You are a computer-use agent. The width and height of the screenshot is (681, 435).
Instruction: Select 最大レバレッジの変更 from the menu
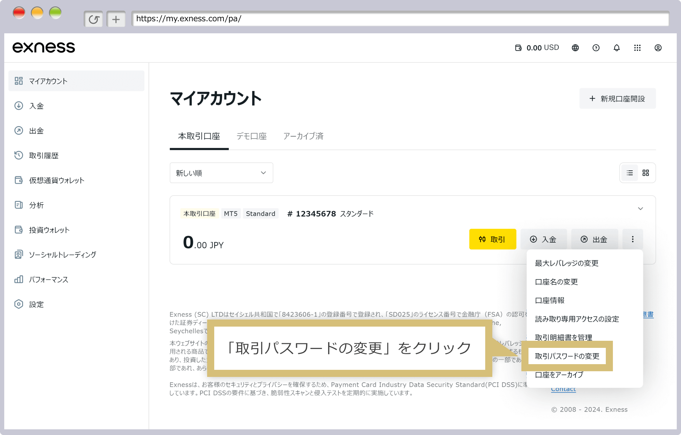(585, 263)
